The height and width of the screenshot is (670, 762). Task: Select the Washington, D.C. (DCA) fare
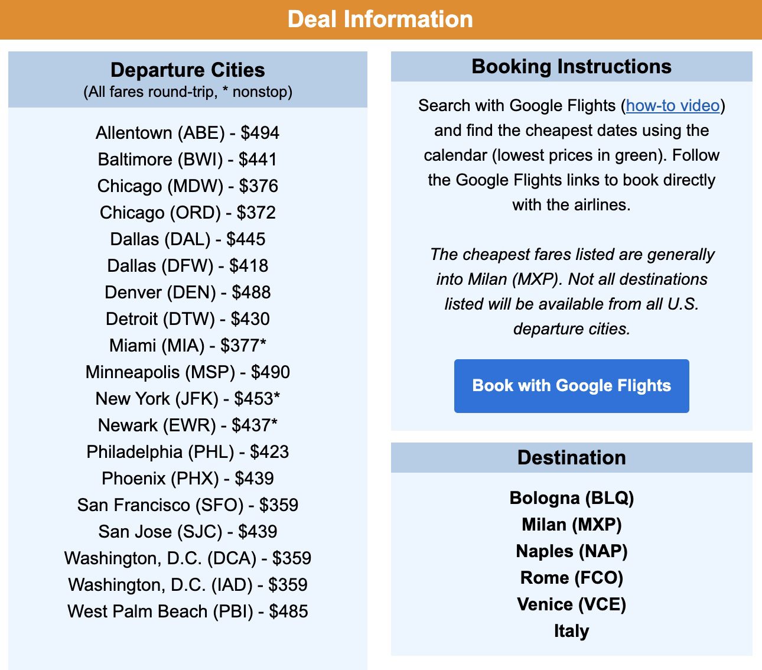pos(188,558)
